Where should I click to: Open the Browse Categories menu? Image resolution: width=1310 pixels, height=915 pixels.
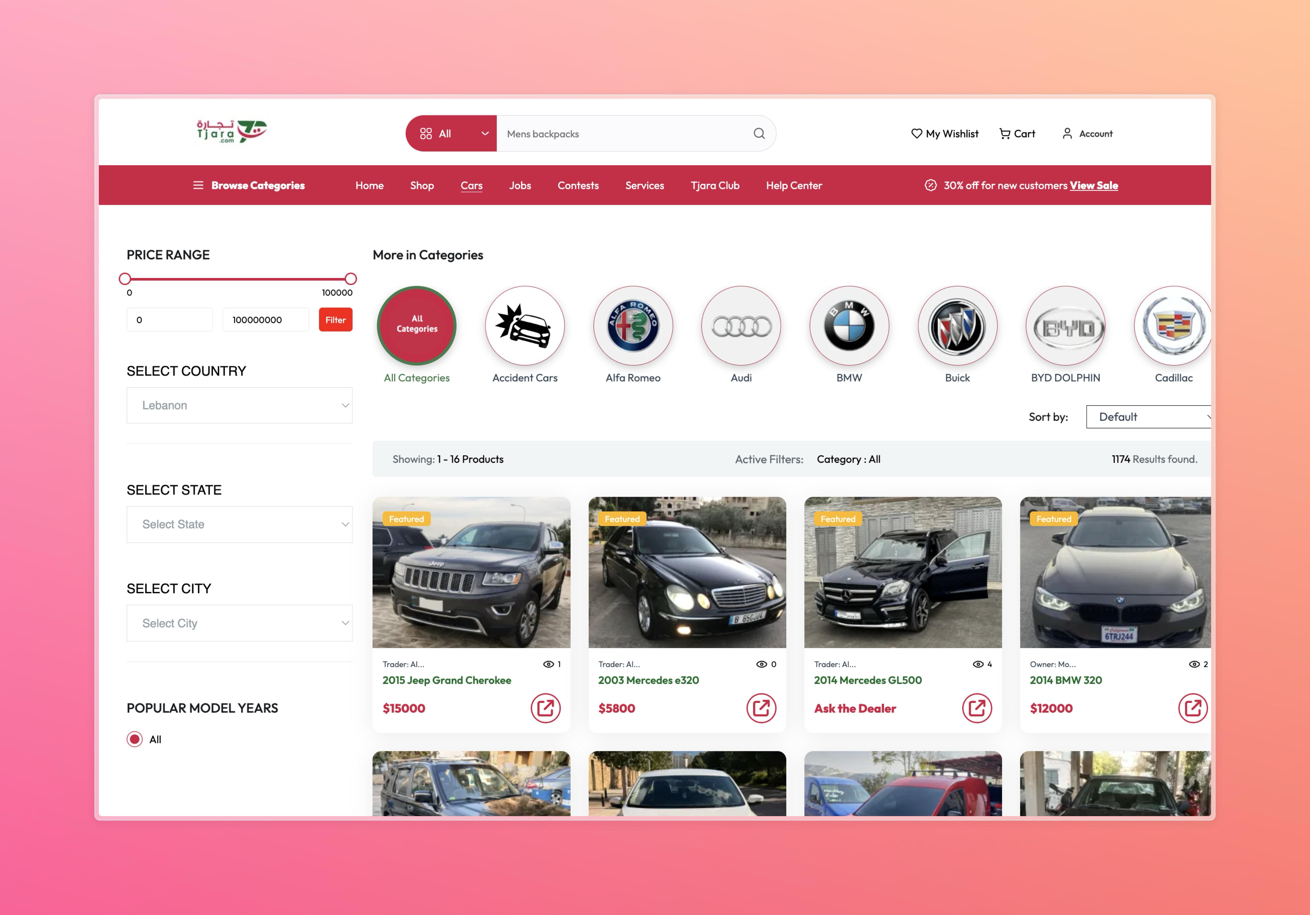click(249, 185)
